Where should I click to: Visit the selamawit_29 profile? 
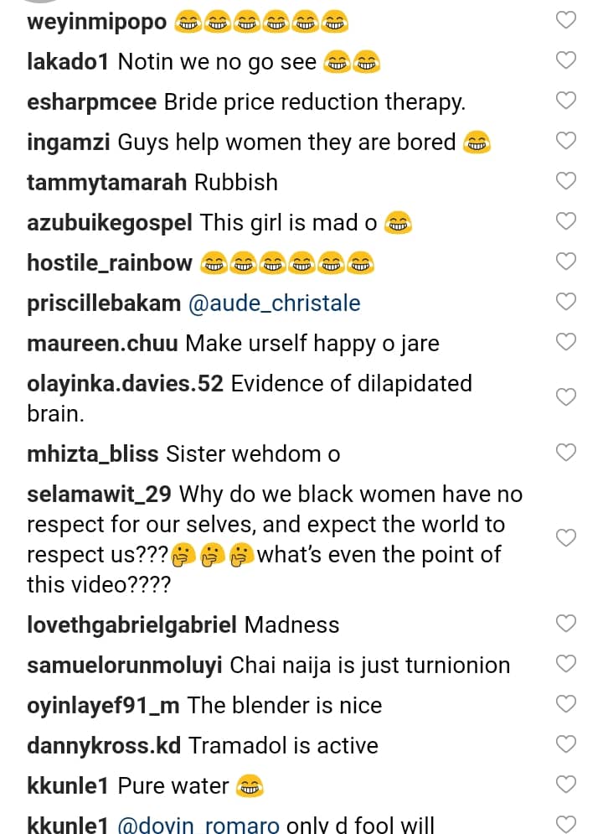pyautogui.click(x=99, y=495)
